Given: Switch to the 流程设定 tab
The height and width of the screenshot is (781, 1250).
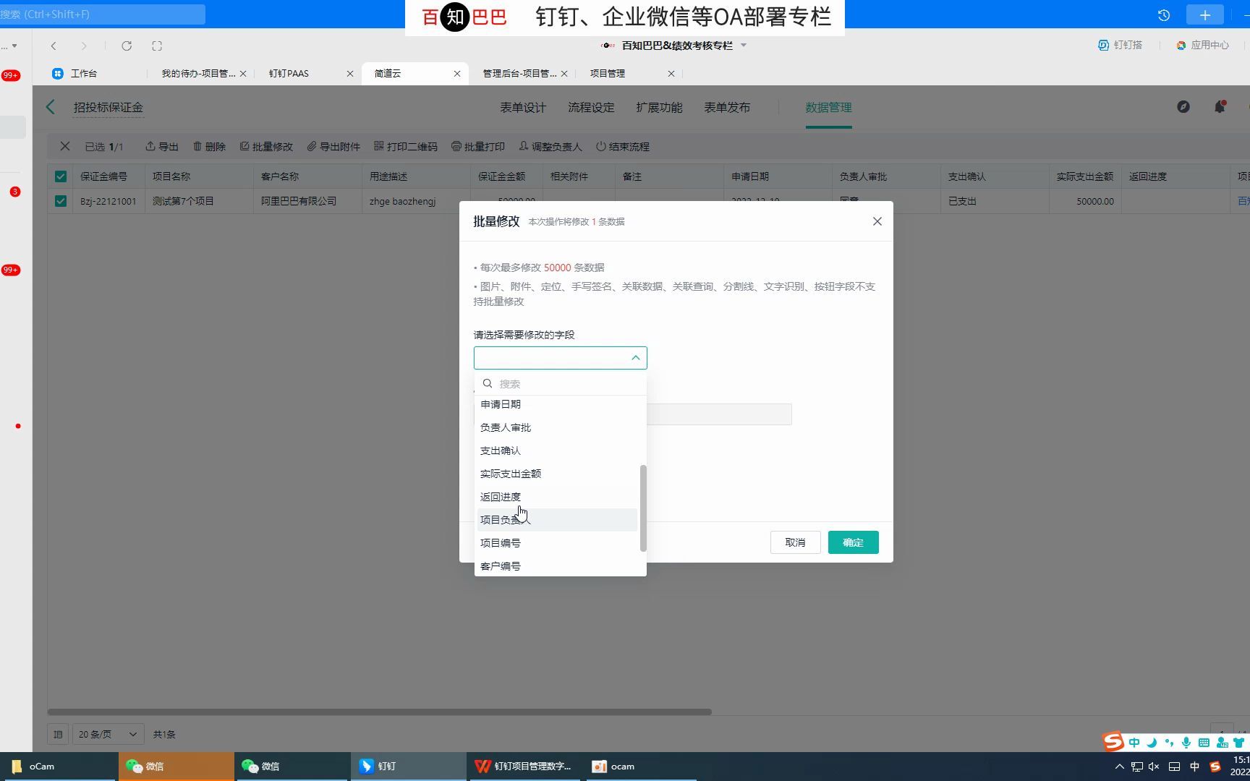Looking at the screenshot, I should pyautogui.click(x=591, y=107).
